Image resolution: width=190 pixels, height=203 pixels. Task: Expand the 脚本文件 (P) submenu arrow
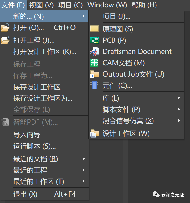179,109
